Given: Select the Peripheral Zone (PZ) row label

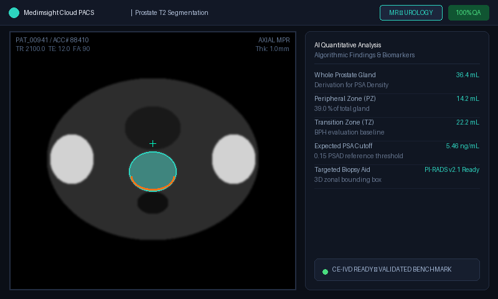Looking at the screenshot, I should tap(345, 98).
